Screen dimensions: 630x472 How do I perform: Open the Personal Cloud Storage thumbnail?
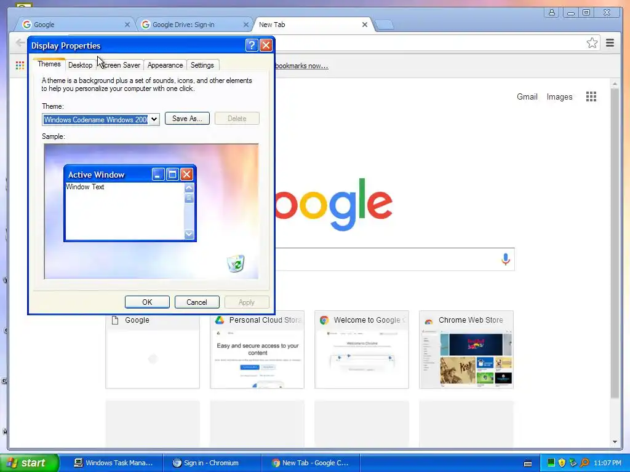257,350
